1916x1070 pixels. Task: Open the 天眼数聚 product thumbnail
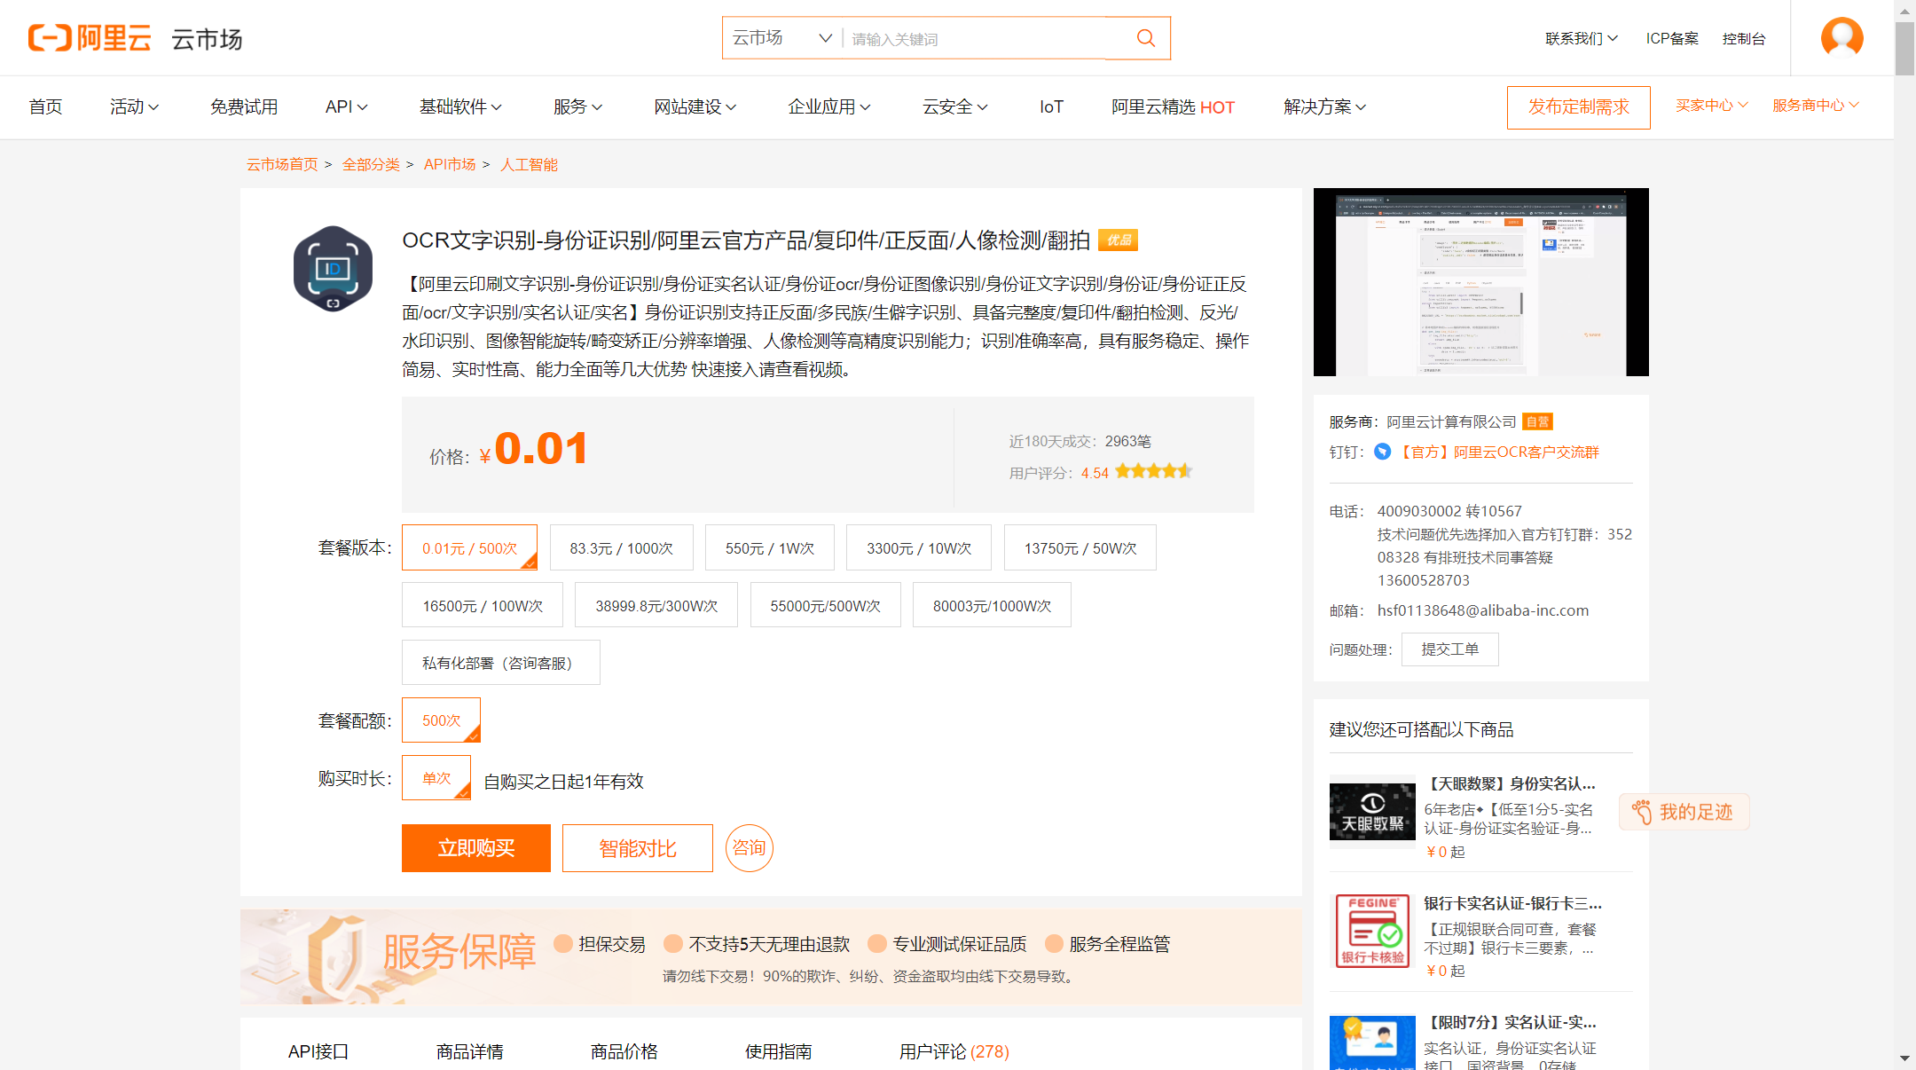[1372, 811]
